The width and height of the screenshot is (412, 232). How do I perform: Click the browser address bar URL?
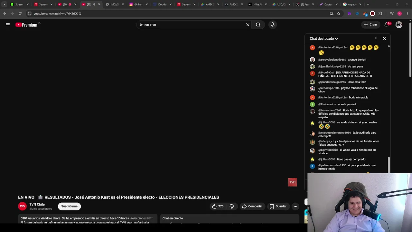click(x=57, y=14)
